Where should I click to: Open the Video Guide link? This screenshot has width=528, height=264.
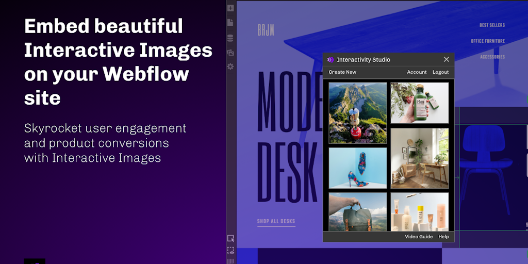click(x=419, y=237)
